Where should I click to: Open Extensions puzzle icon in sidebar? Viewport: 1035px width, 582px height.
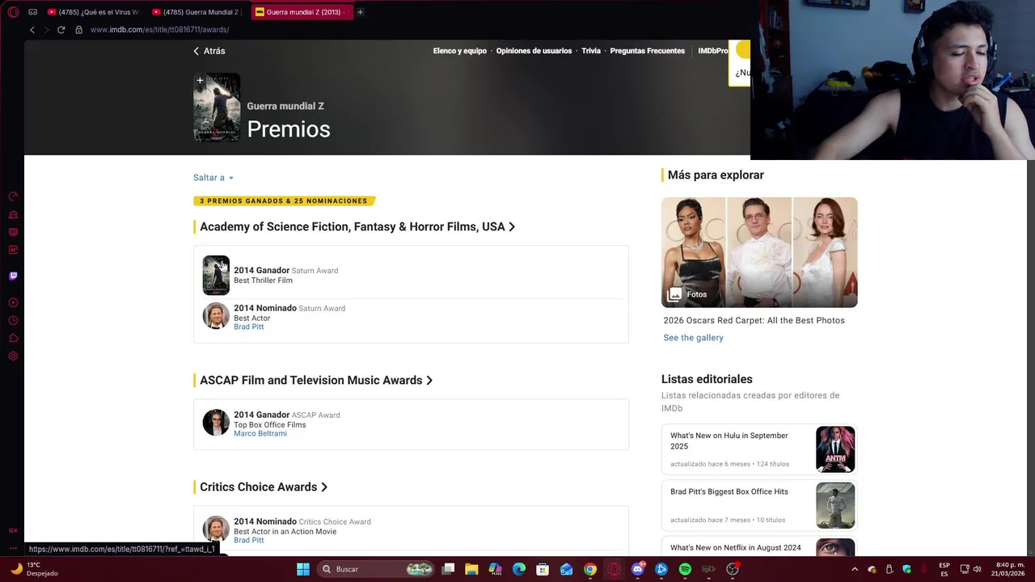pos(13,339)
